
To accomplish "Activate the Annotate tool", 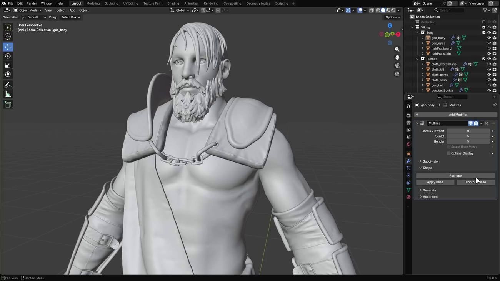I will pyautogui.click(x=8, y=85).
